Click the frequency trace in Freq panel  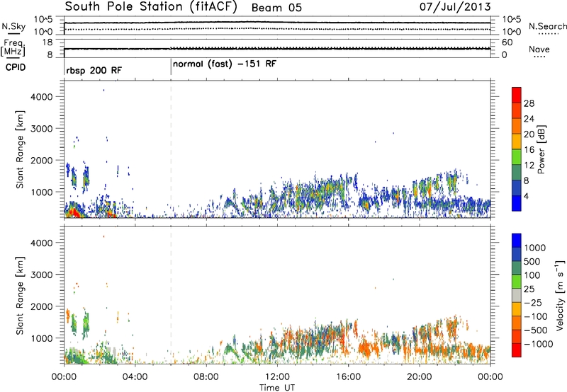277,49
